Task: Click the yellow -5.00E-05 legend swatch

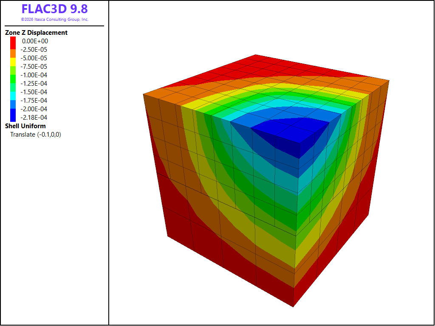Action: 13,62
